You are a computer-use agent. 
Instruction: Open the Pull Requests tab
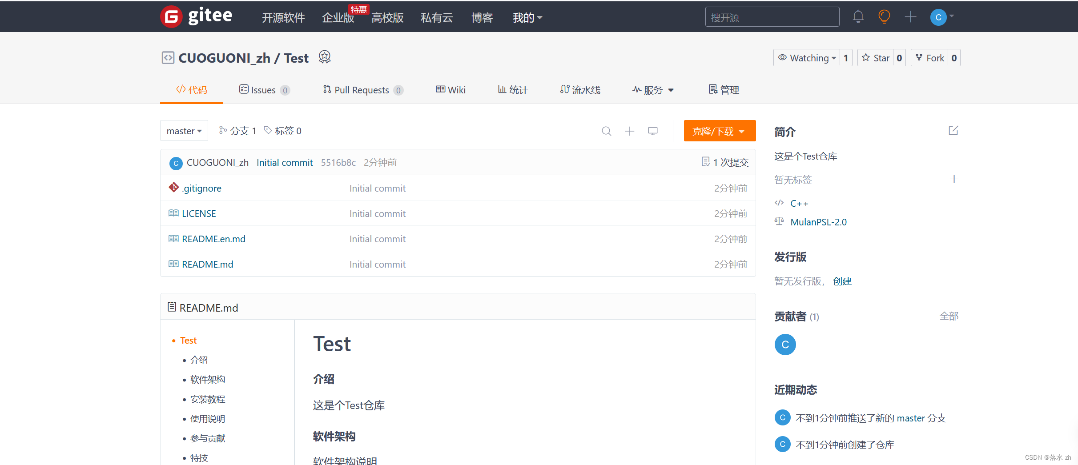363,90
